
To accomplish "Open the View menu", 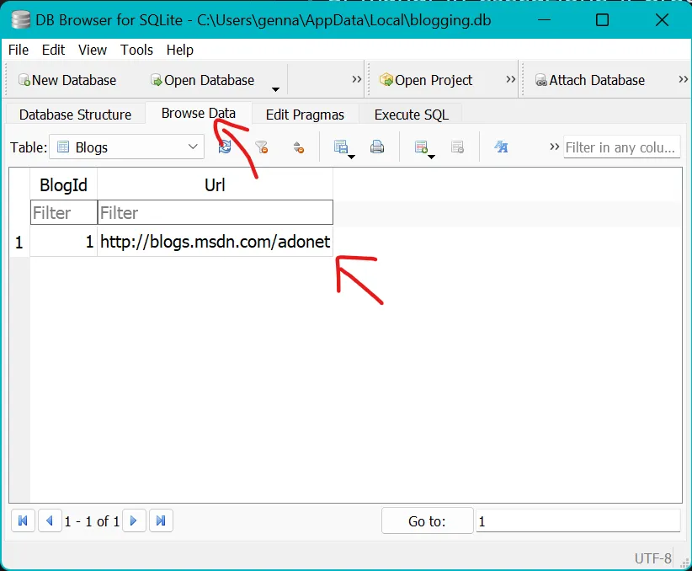I will [93, 50].
